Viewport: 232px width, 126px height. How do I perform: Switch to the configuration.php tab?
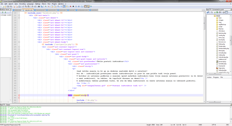click(x=82, y=10)
